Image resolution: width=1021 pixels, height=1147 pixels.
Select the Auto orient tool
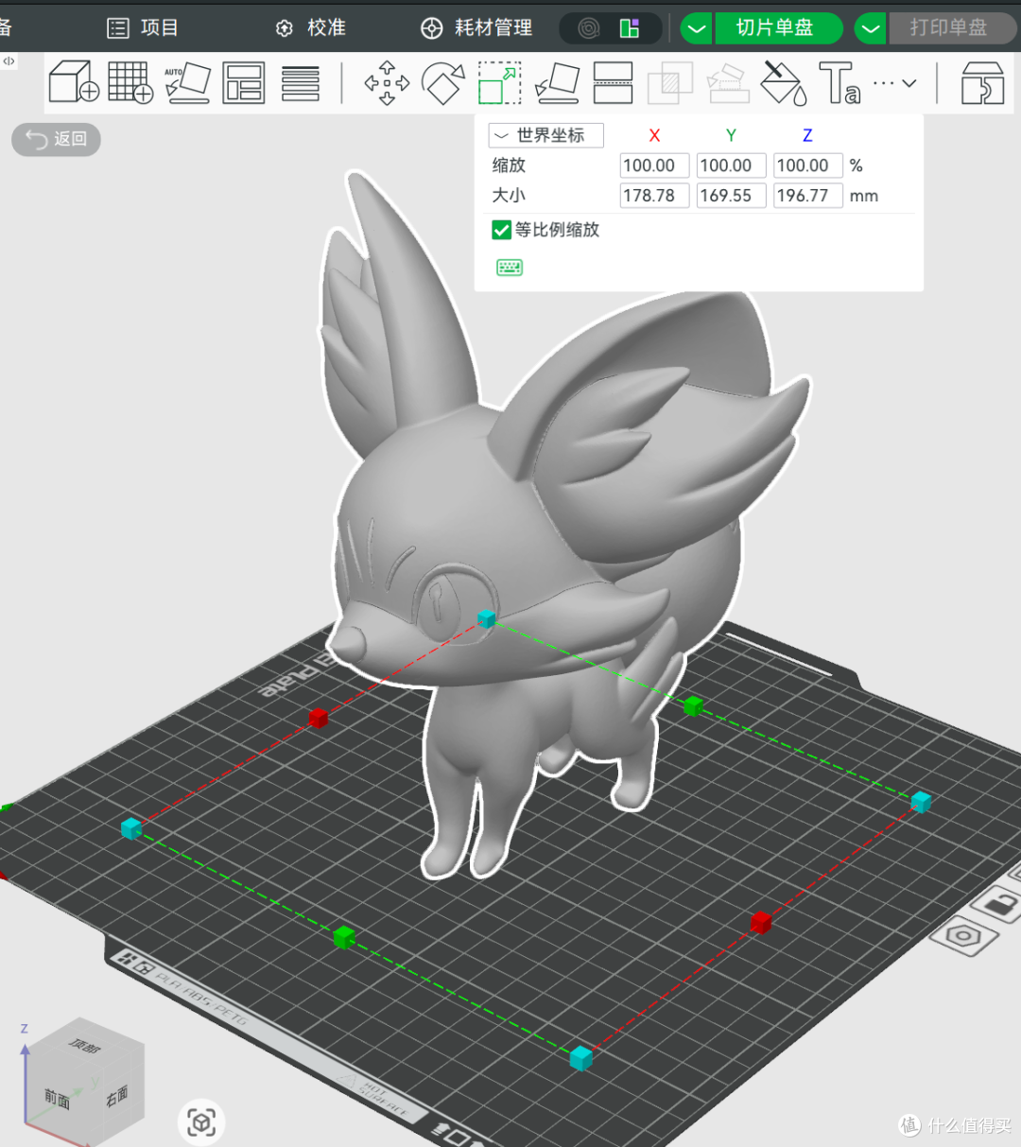(x=187, y=82)
